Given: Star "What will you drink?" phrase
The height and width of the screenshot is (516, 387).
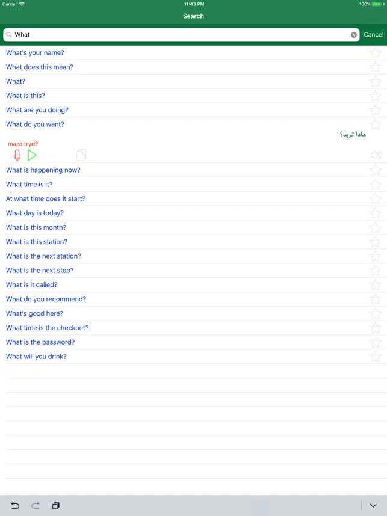Looking at the screenshot, I should (376, 357).
